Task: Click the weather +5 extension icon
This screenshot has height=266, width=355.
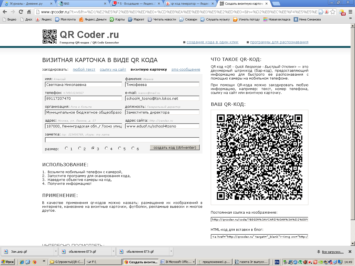Action: click(x=342, y=12)
